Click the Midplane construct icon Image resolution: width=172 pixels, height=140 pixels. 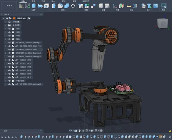(x=121, y=6)
